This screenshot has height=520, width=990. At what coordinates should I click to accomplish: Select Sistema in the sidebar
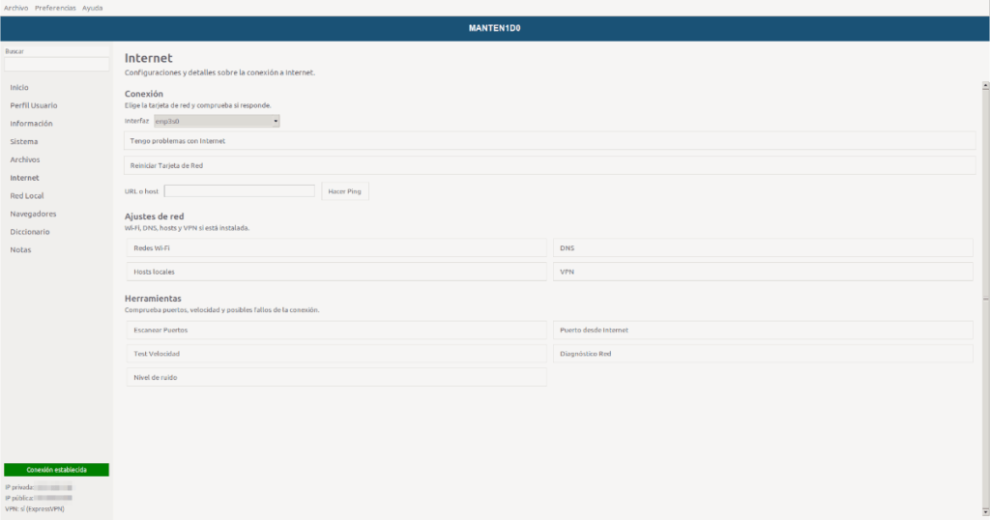click(x=24, y=141)
